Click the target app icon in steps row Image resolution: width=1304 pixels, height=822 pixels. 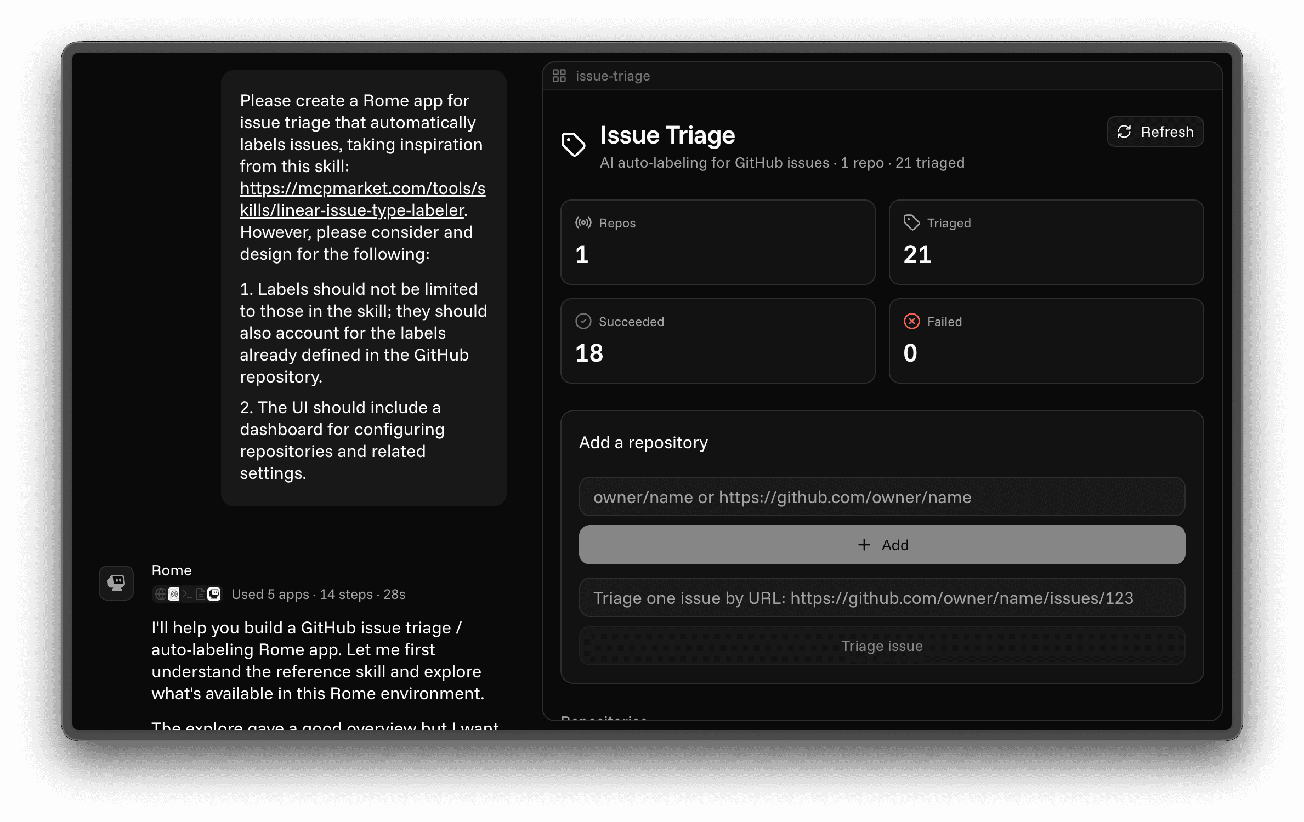click(x=174, y=594)
